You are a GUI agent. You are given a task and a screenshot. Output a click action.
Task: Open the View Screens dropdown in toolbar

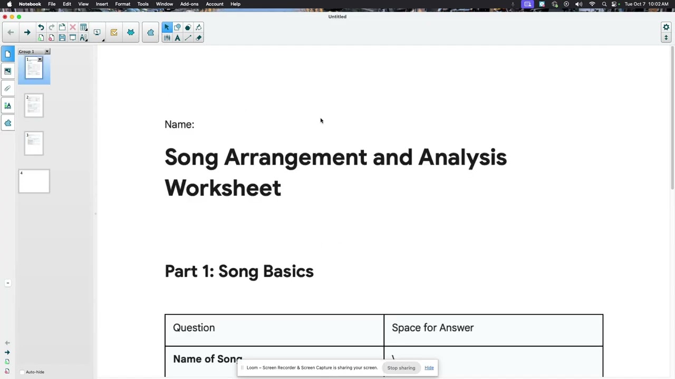pos(98,33)
